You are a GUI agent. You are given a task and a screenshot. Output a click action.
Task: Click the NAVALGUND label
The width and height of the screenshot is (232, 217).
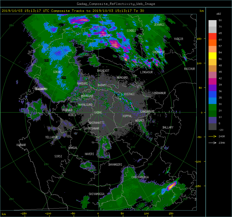point(85,105)
